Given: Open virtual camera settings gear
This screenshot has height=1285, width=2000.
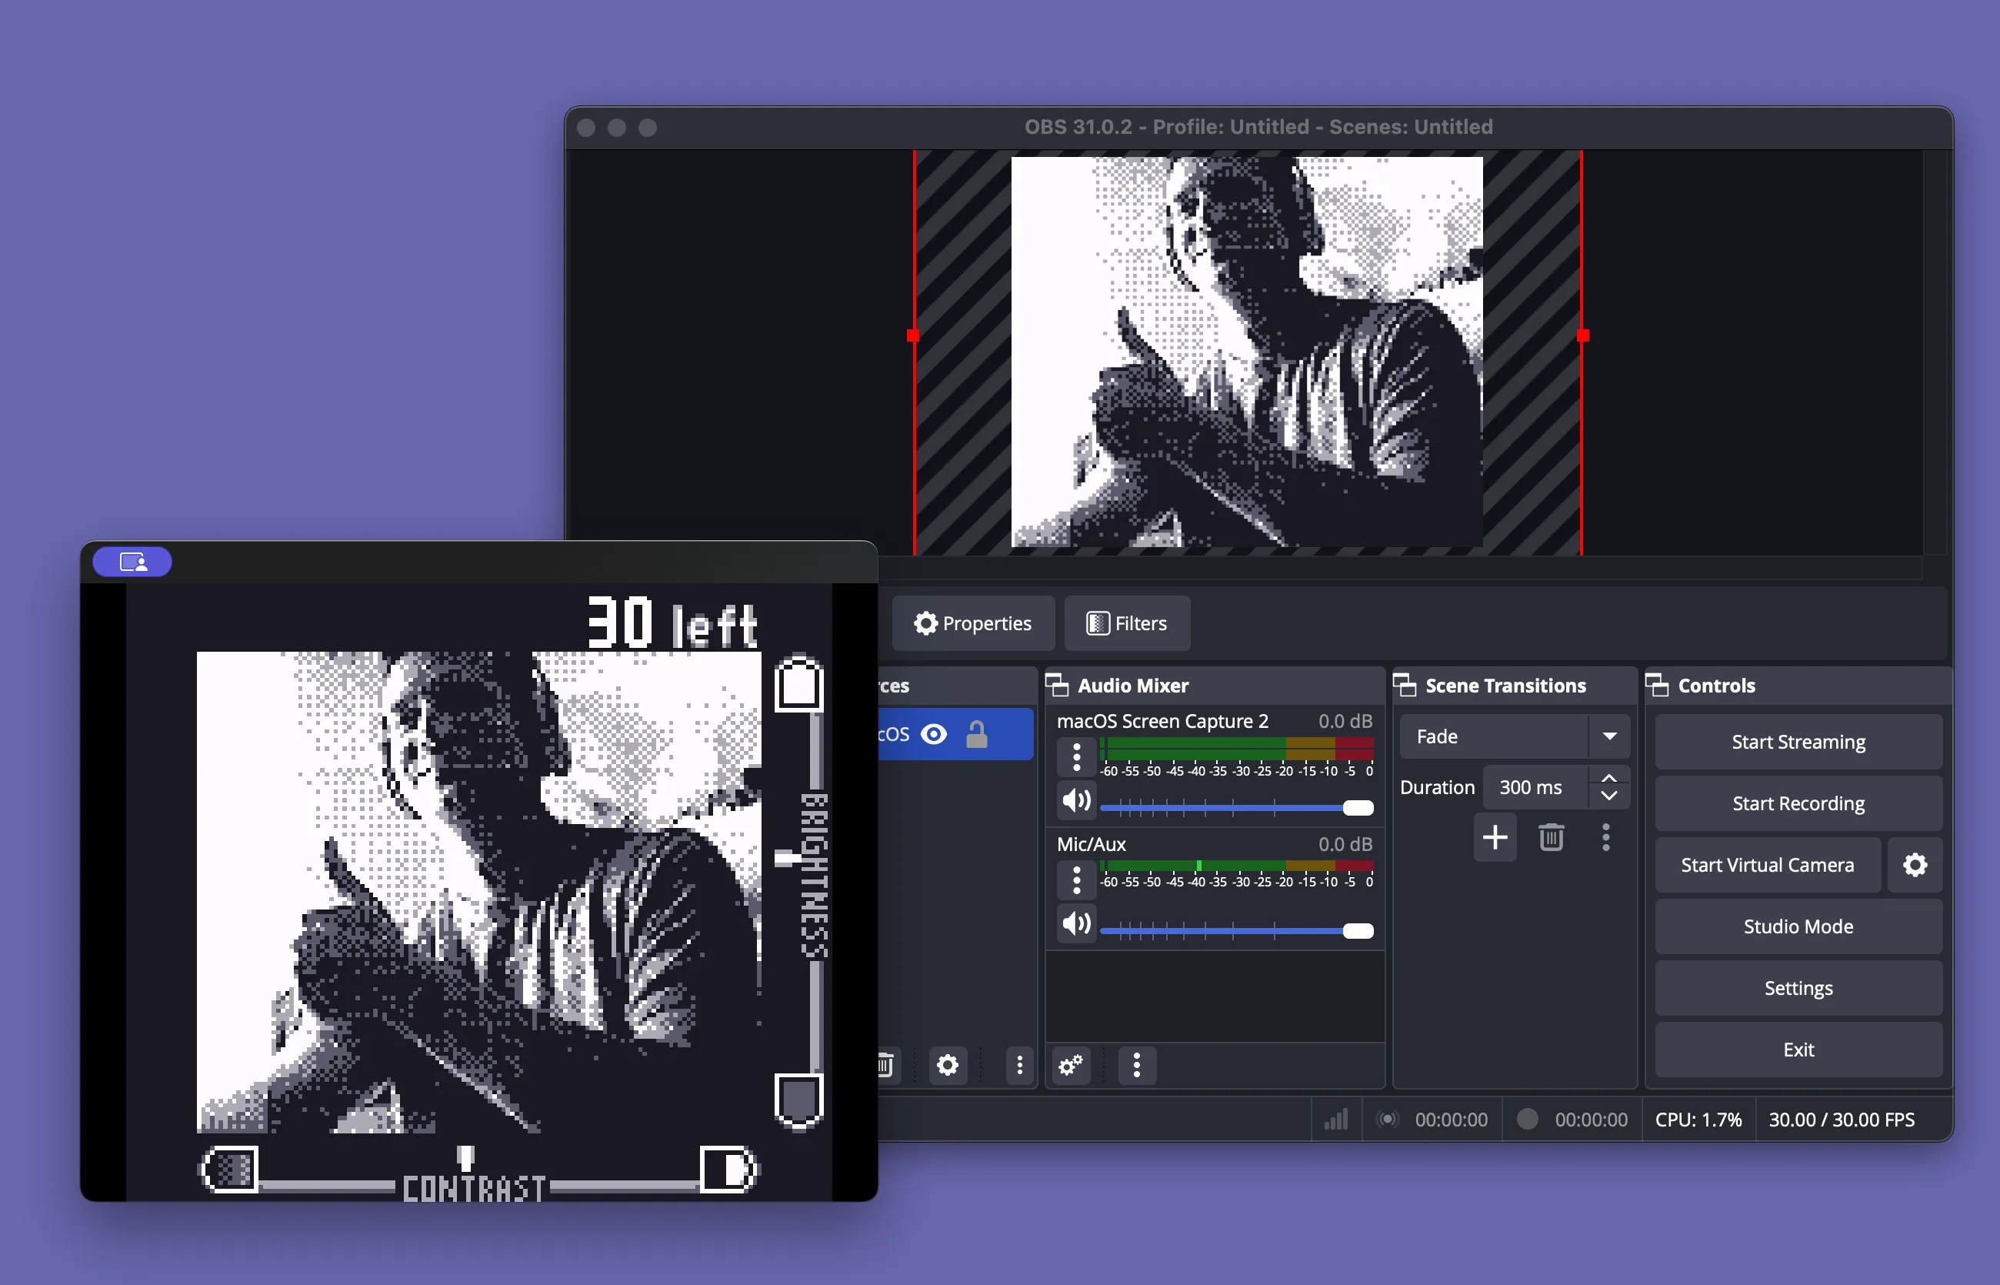Looking at the screenshot, I should [1915, 866].
